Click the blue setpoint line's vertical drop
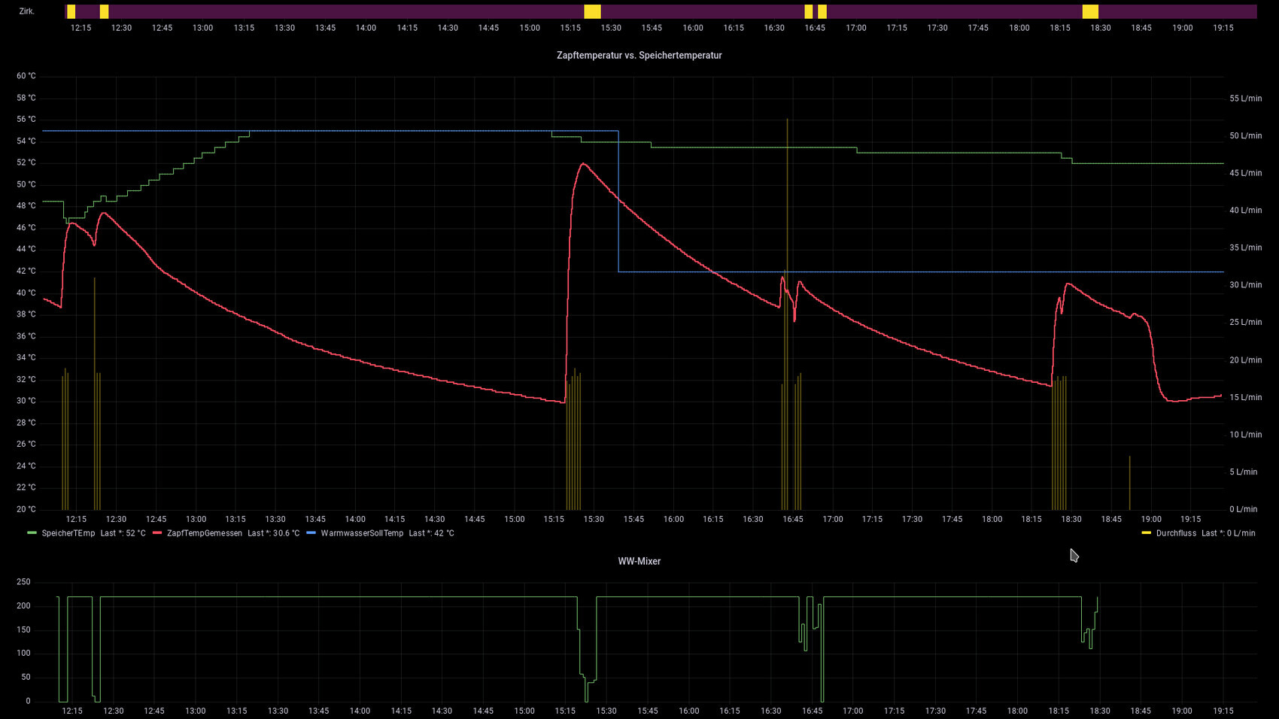 pyautogui.click(x=618, y=203)
